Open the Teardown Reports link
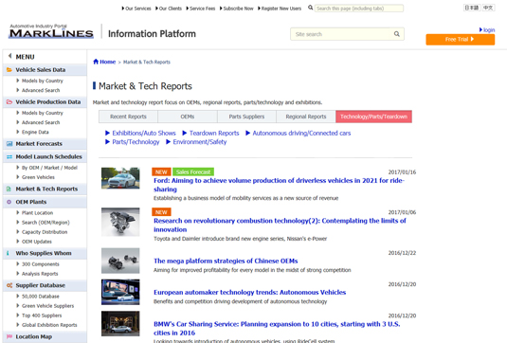The width and height of the screenshot is (507, 343). point(214,133)
